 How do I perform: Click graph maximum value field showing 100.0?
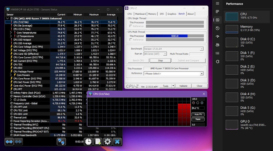pyautogui.click(x=198, y=99)
